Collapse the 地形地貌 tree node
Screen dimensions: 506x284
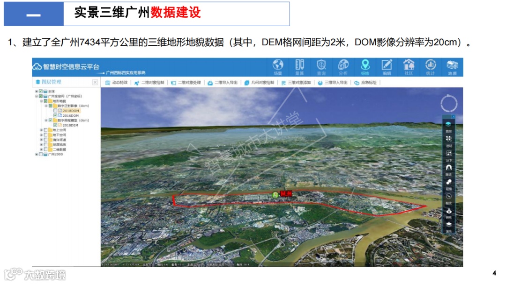tap(41, 101)
